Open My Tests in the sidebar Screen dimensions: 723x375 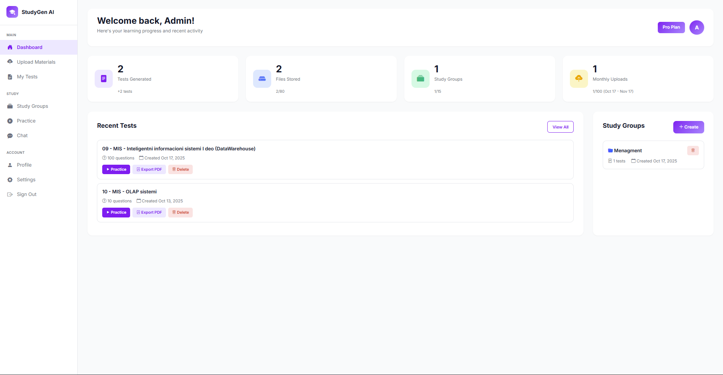[x=27, y=77]
